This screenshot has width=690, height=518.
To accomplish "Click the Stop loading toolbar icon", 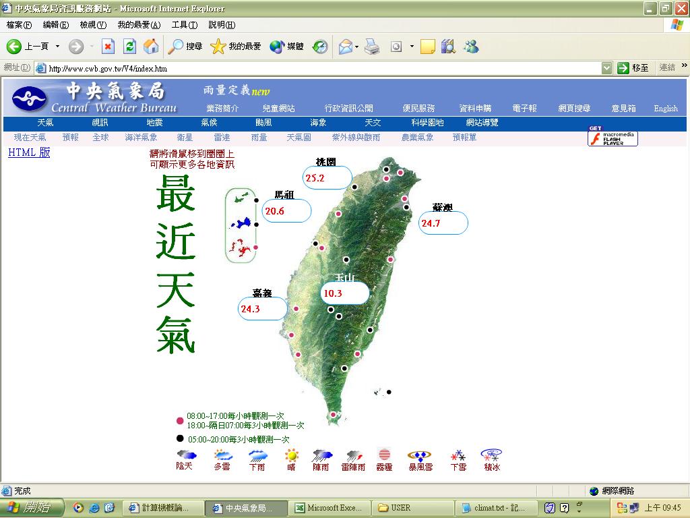I will coord(108,47).
